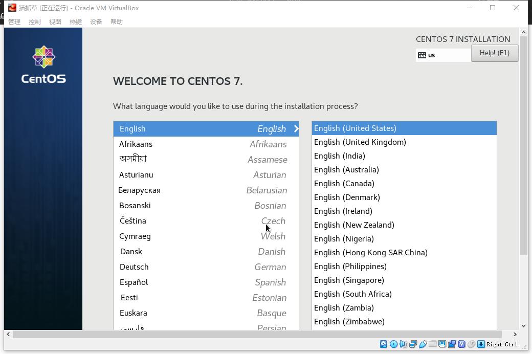
Task: Click the audio status icon
Action: [x=403, y=344]
